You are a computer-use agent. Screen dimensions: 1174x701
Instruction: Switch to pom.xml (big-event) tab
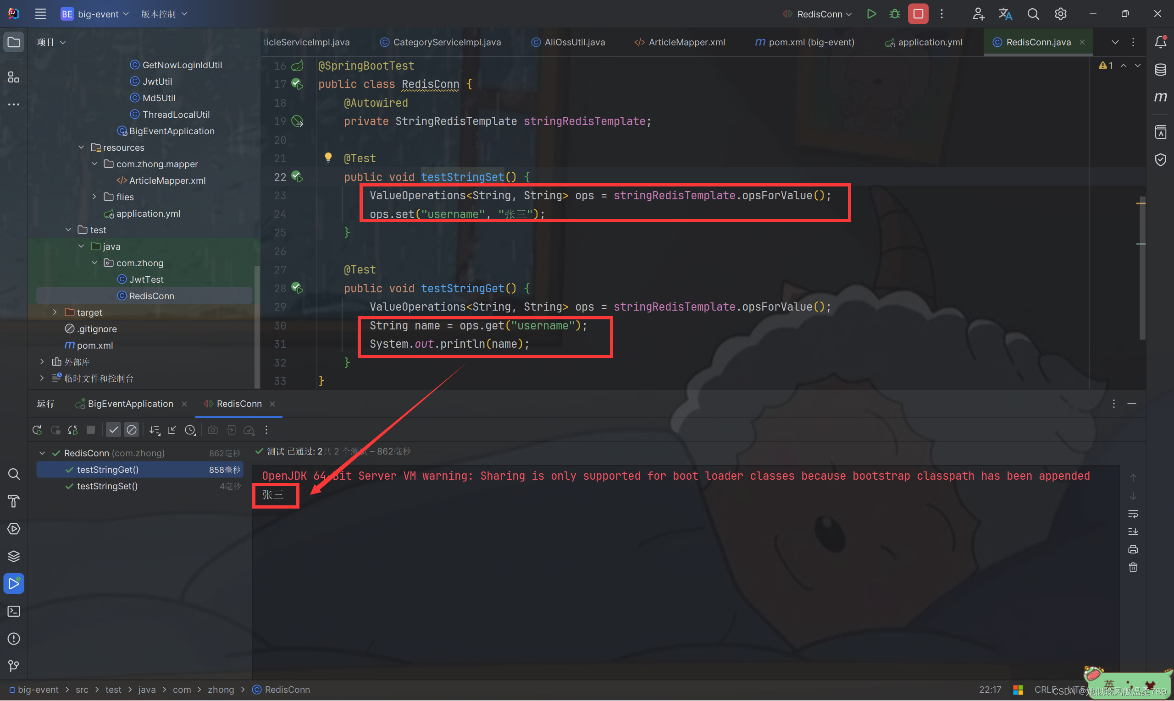coord(805,42)
